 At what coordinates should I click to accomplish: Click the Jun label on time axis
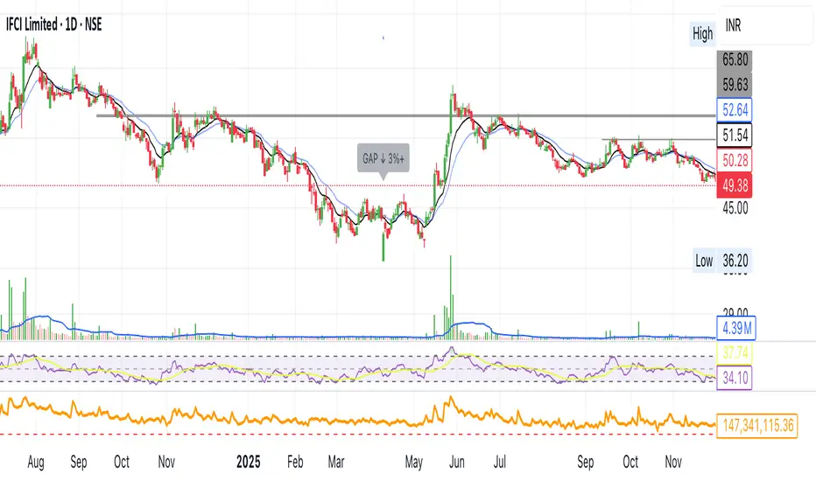(456, 462)
